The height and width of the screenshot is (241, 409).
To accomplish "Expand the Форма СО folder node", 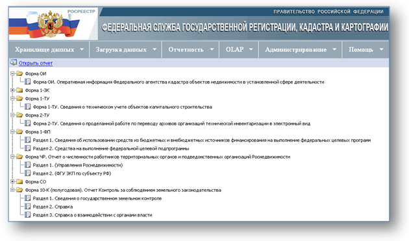I will point(12,181).
